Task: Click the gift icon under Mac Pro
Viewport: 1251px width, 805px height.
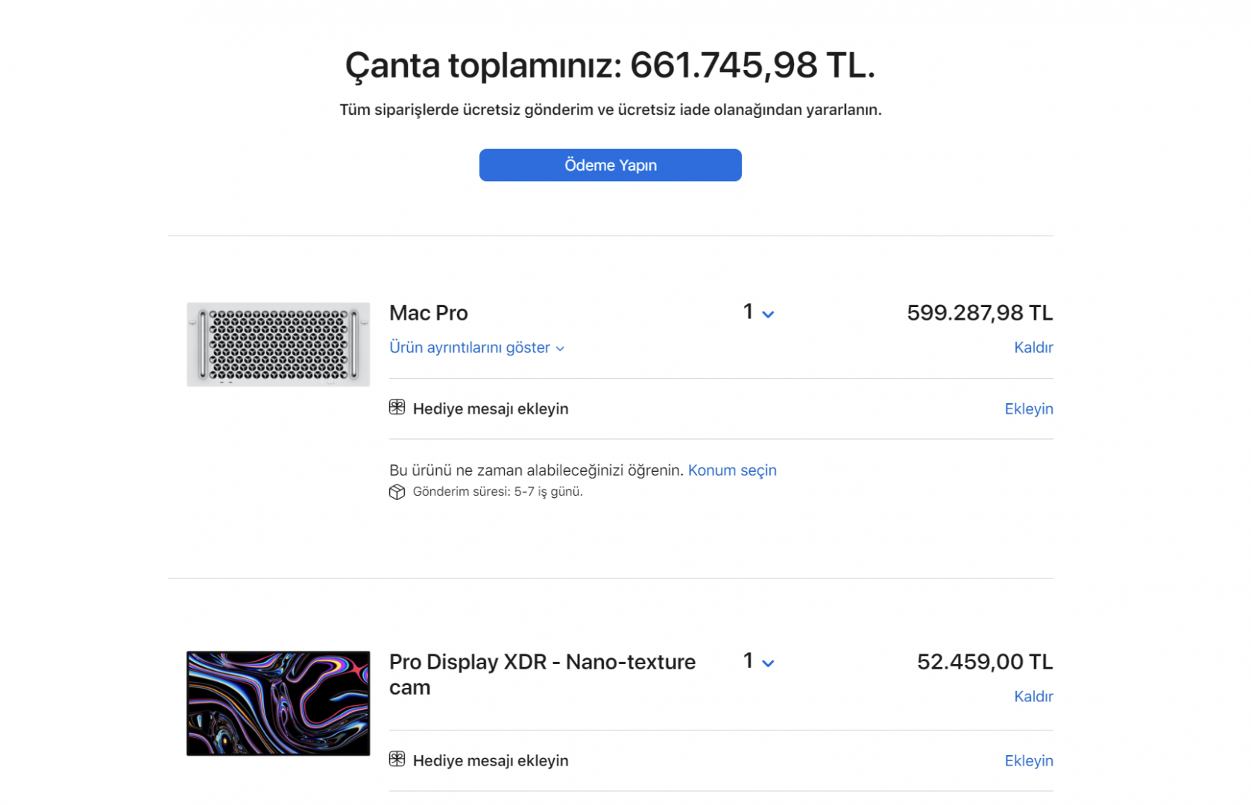Action: (x=397, y=407)
